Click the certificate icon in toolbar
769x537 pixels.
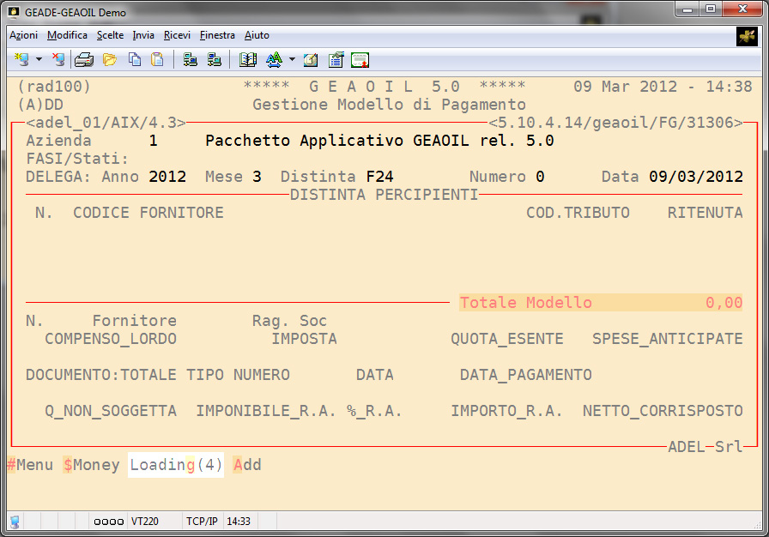(360, 60)
